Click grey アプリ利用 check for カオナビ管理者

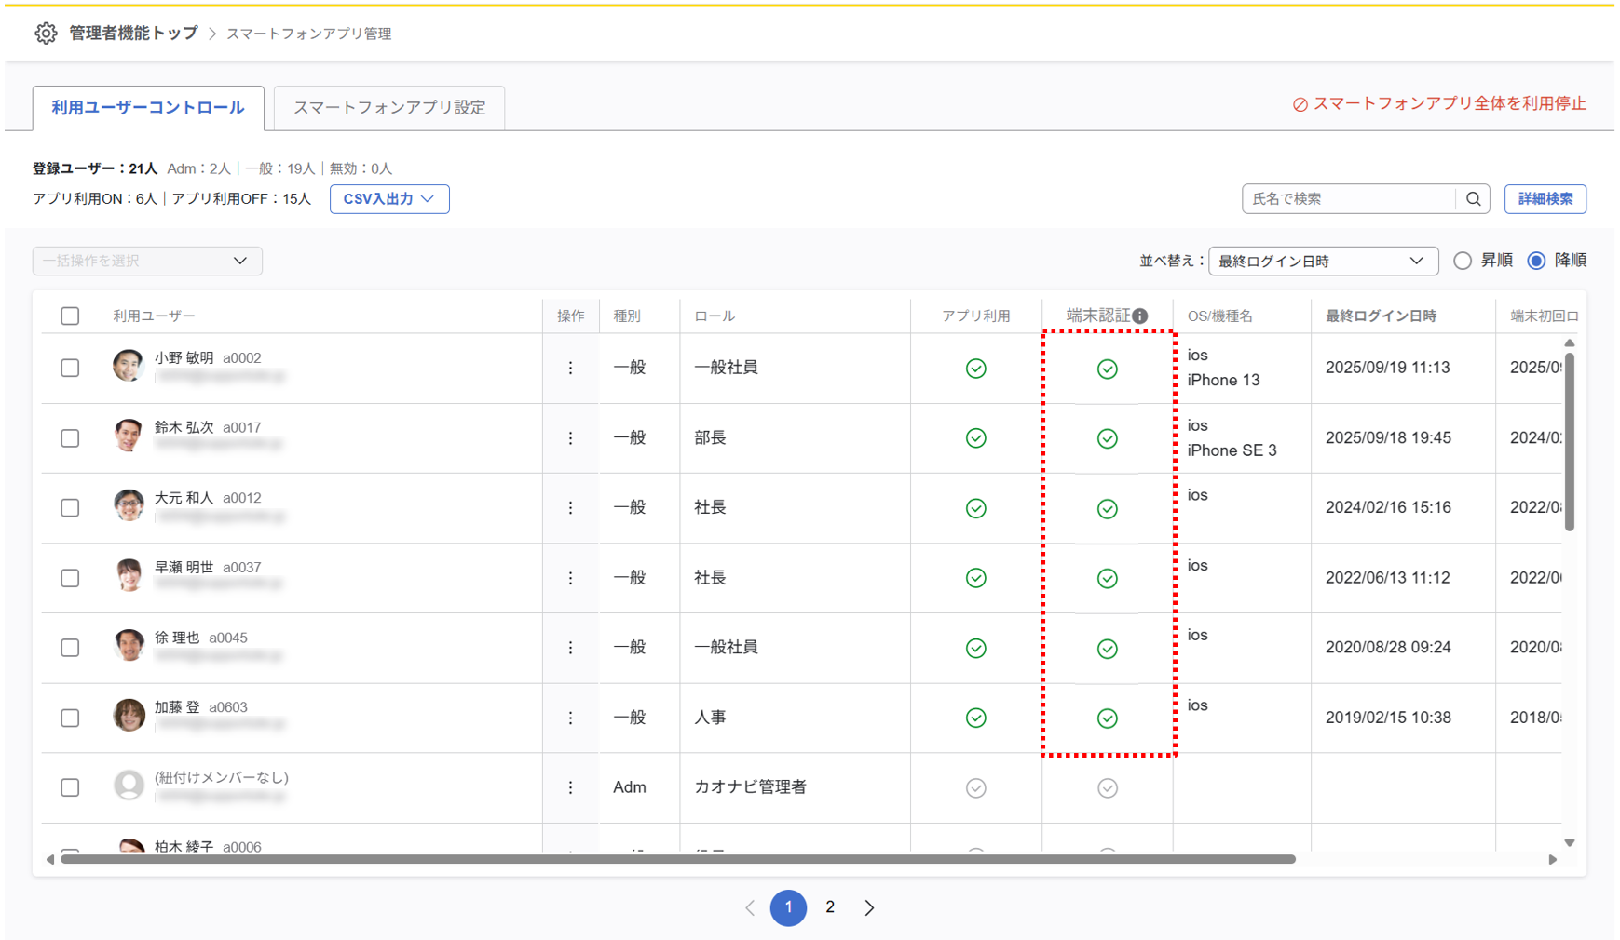[x=975, y=788]
